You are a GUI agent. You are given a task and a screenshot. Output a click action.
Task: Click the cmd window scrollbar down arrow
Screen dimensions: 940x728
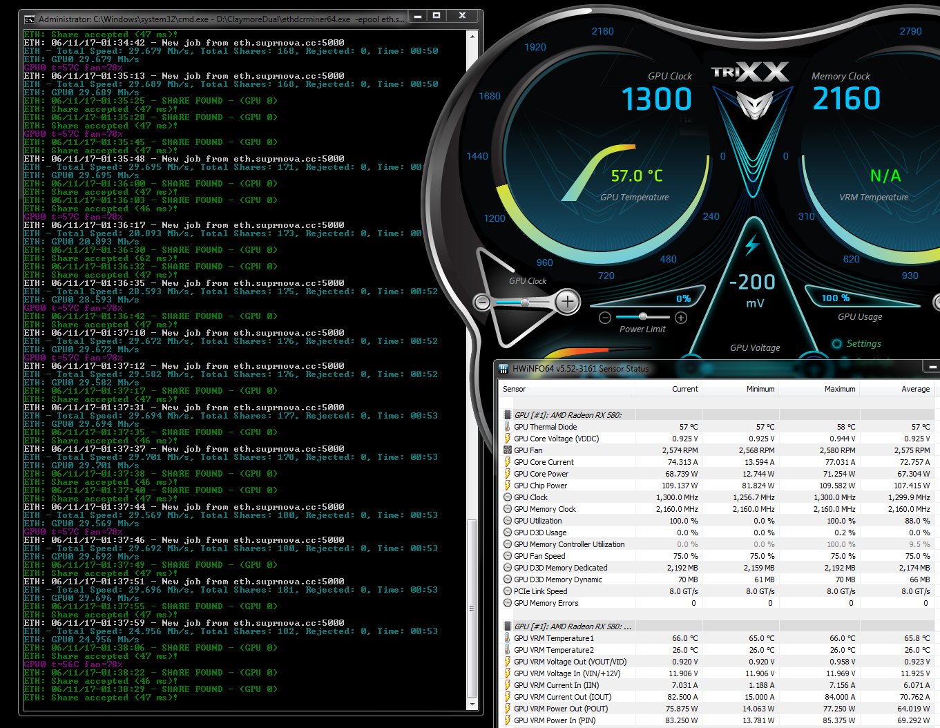tap(472, 705)
